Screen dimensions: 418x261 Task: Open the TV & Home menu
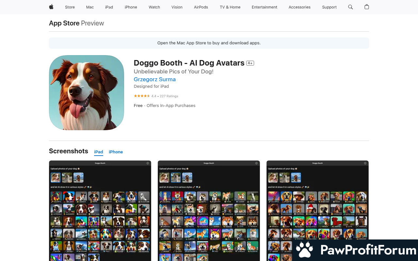230,7
